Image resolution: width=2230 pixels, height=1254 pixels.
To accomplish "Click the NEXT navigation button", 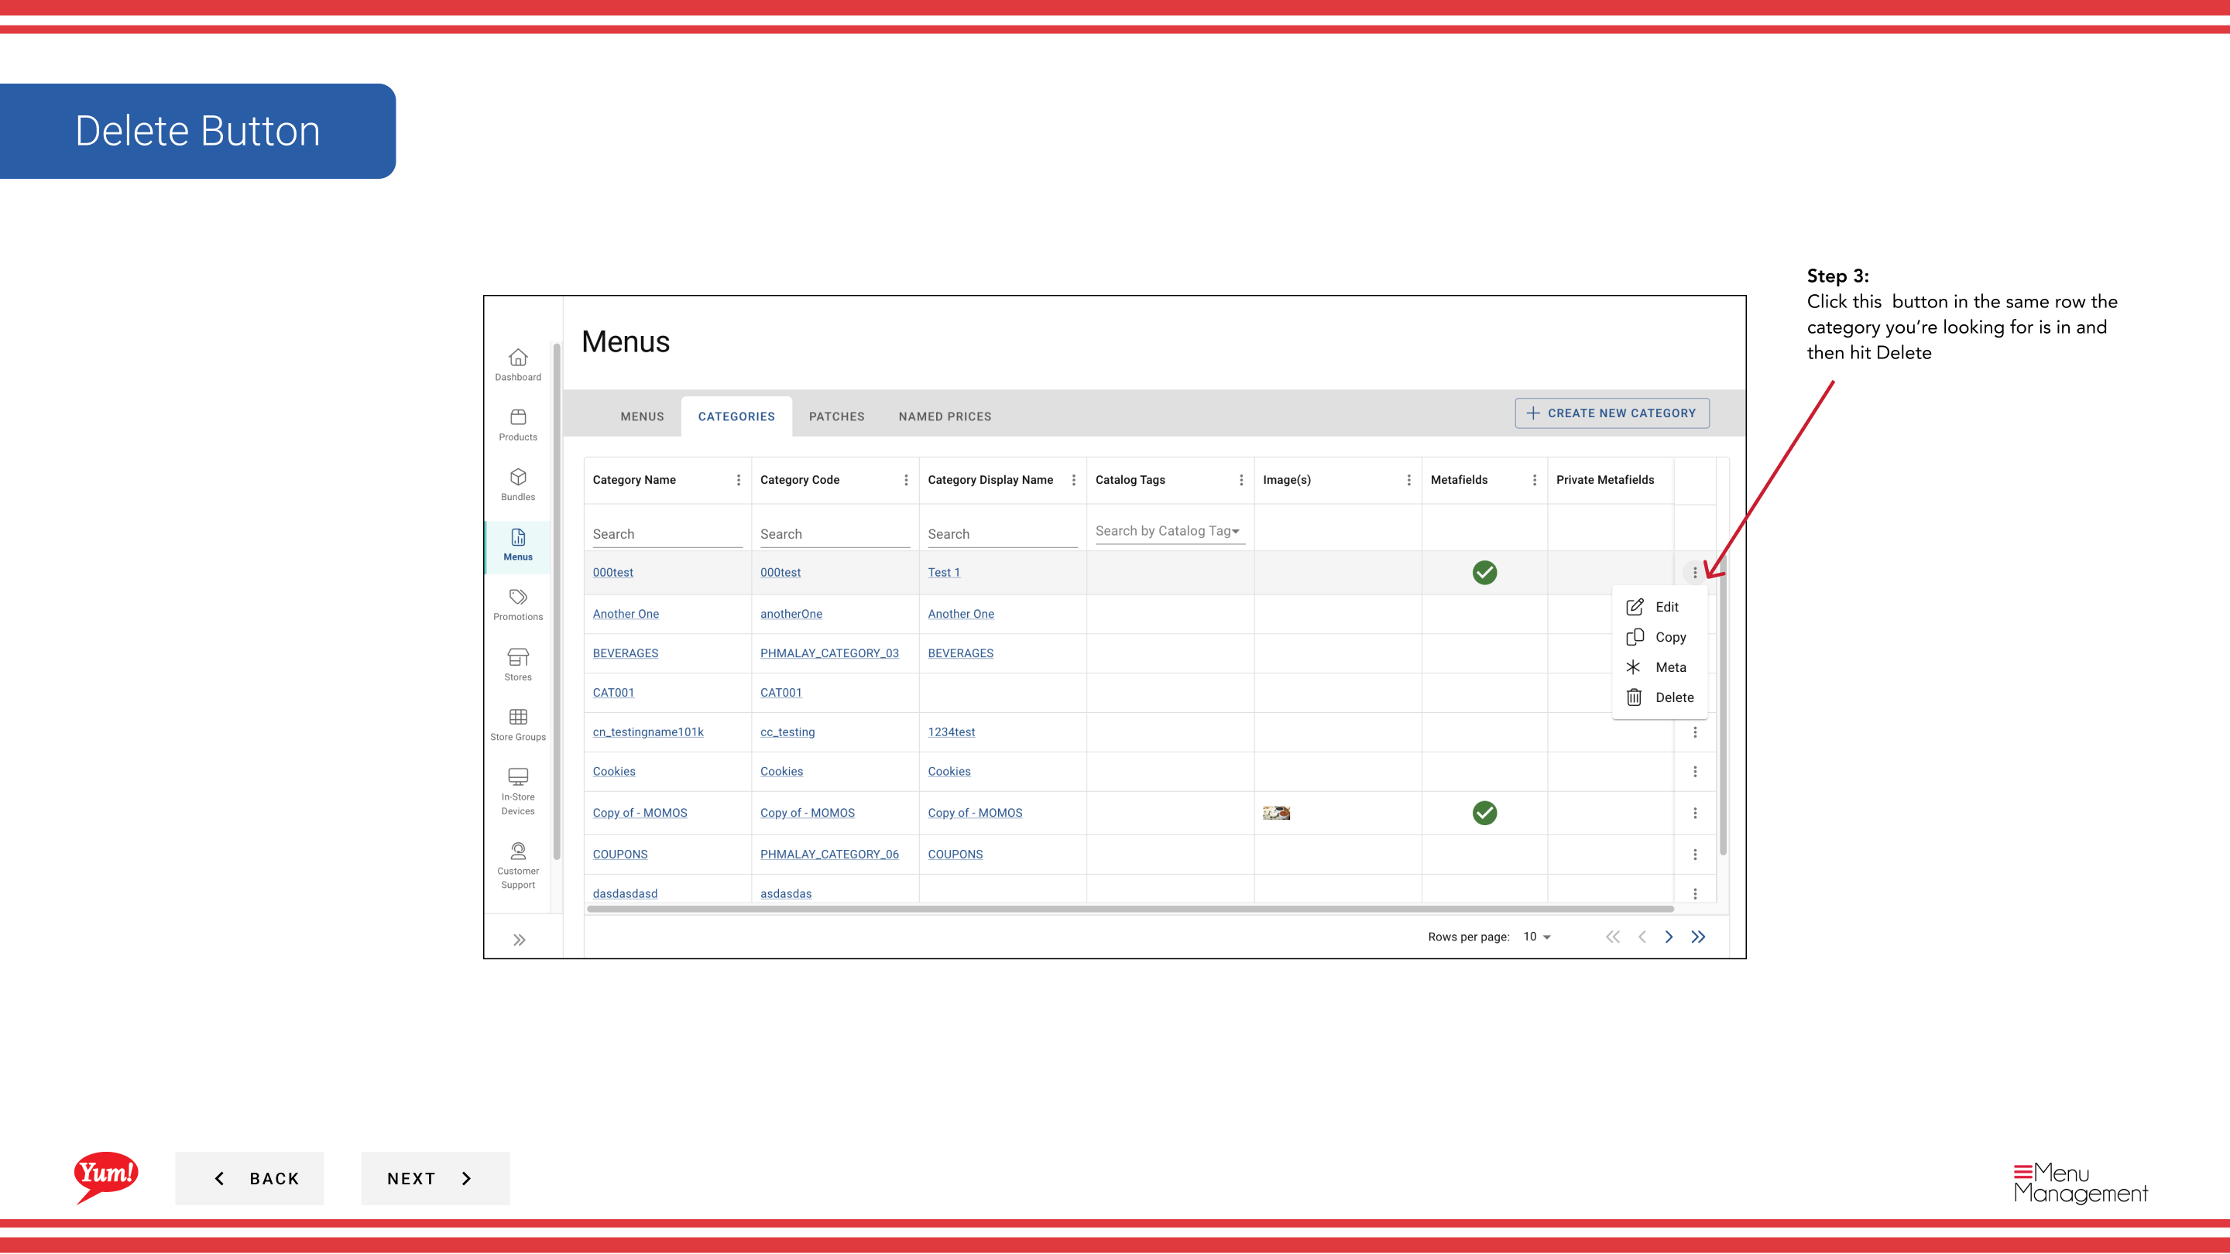I will [x=434, y=1178].
